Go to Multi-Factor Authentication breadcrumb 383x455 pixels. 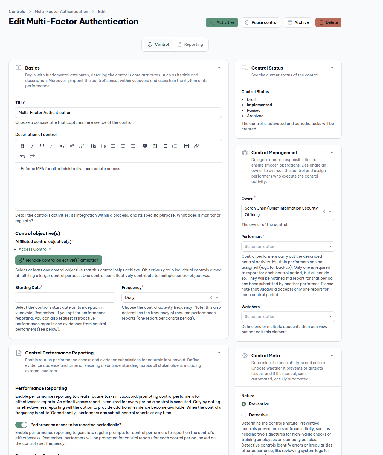click(61, 12)
